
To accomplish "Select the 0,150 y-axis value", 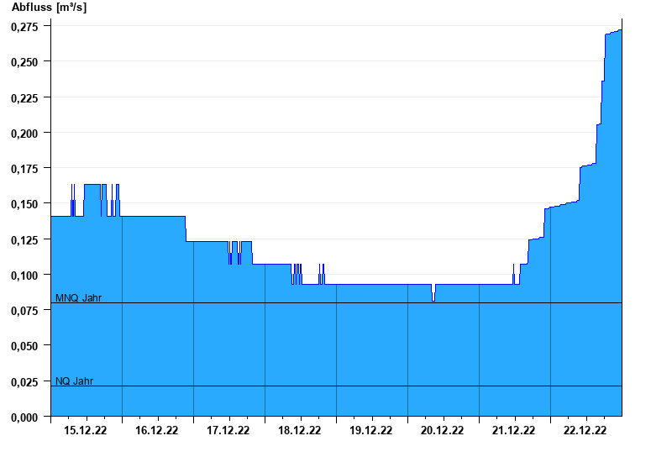I will coord(25,204).
